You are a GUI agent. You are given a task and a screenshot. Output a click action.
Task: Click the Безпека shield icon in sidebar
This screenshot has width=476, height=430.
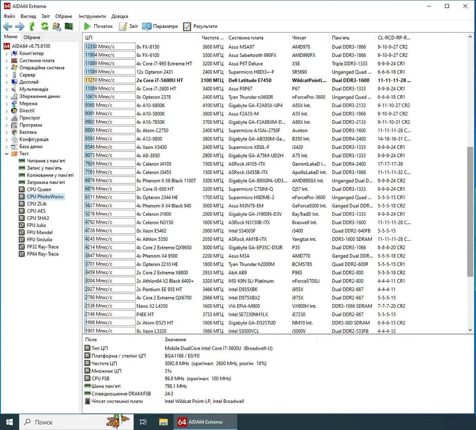point(15,132)
